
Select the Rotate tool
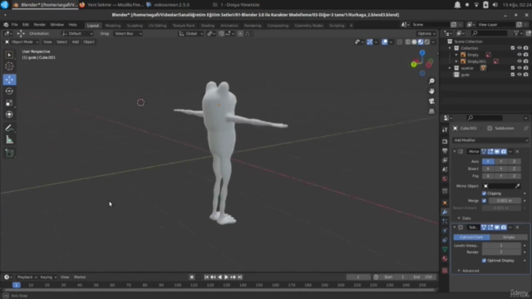[9, 91]
